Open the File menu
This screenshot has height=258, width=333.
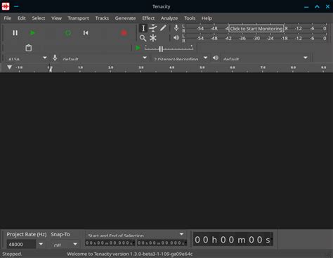(8, 18)
